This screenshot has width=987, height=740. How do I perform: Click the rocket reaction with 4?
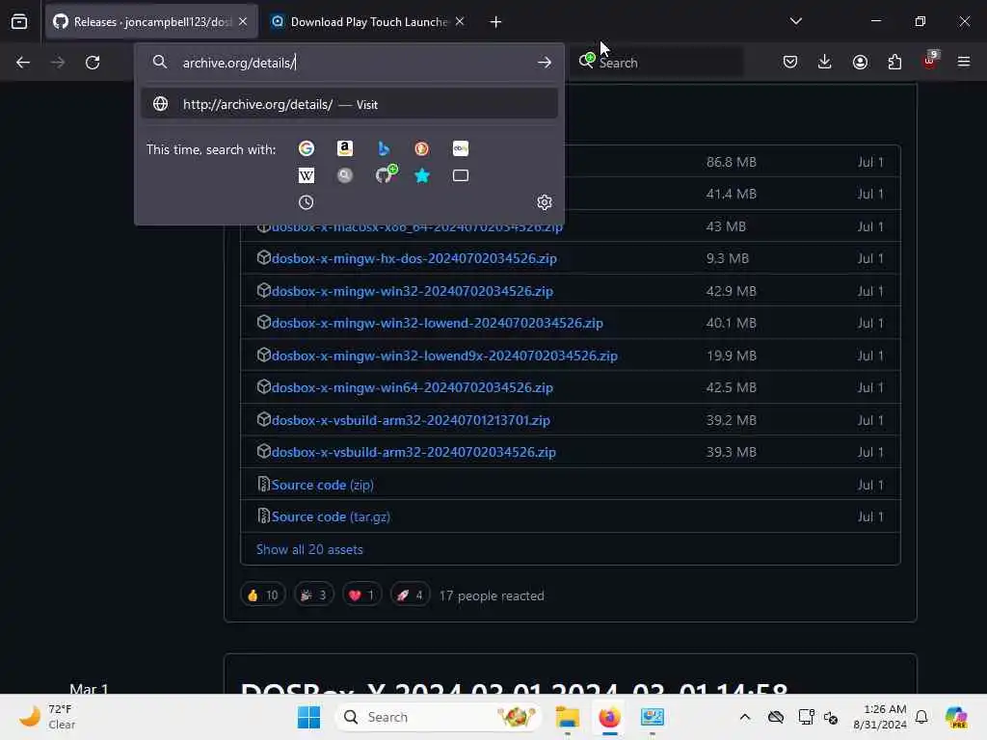point(410,595)
